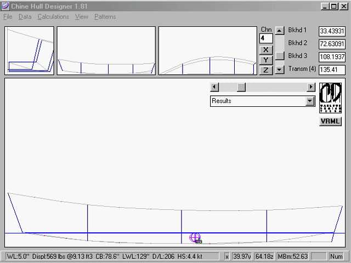Open the Data menu

(25, 17)
